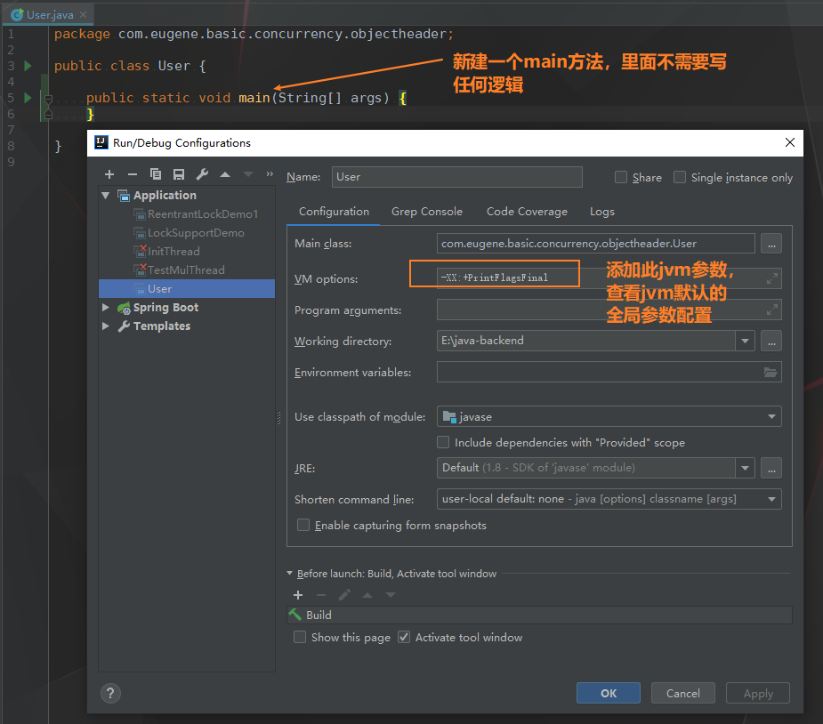Expand Templates tree node
The width and height of the screenshot is (823, 724).
tap(106, 326)
